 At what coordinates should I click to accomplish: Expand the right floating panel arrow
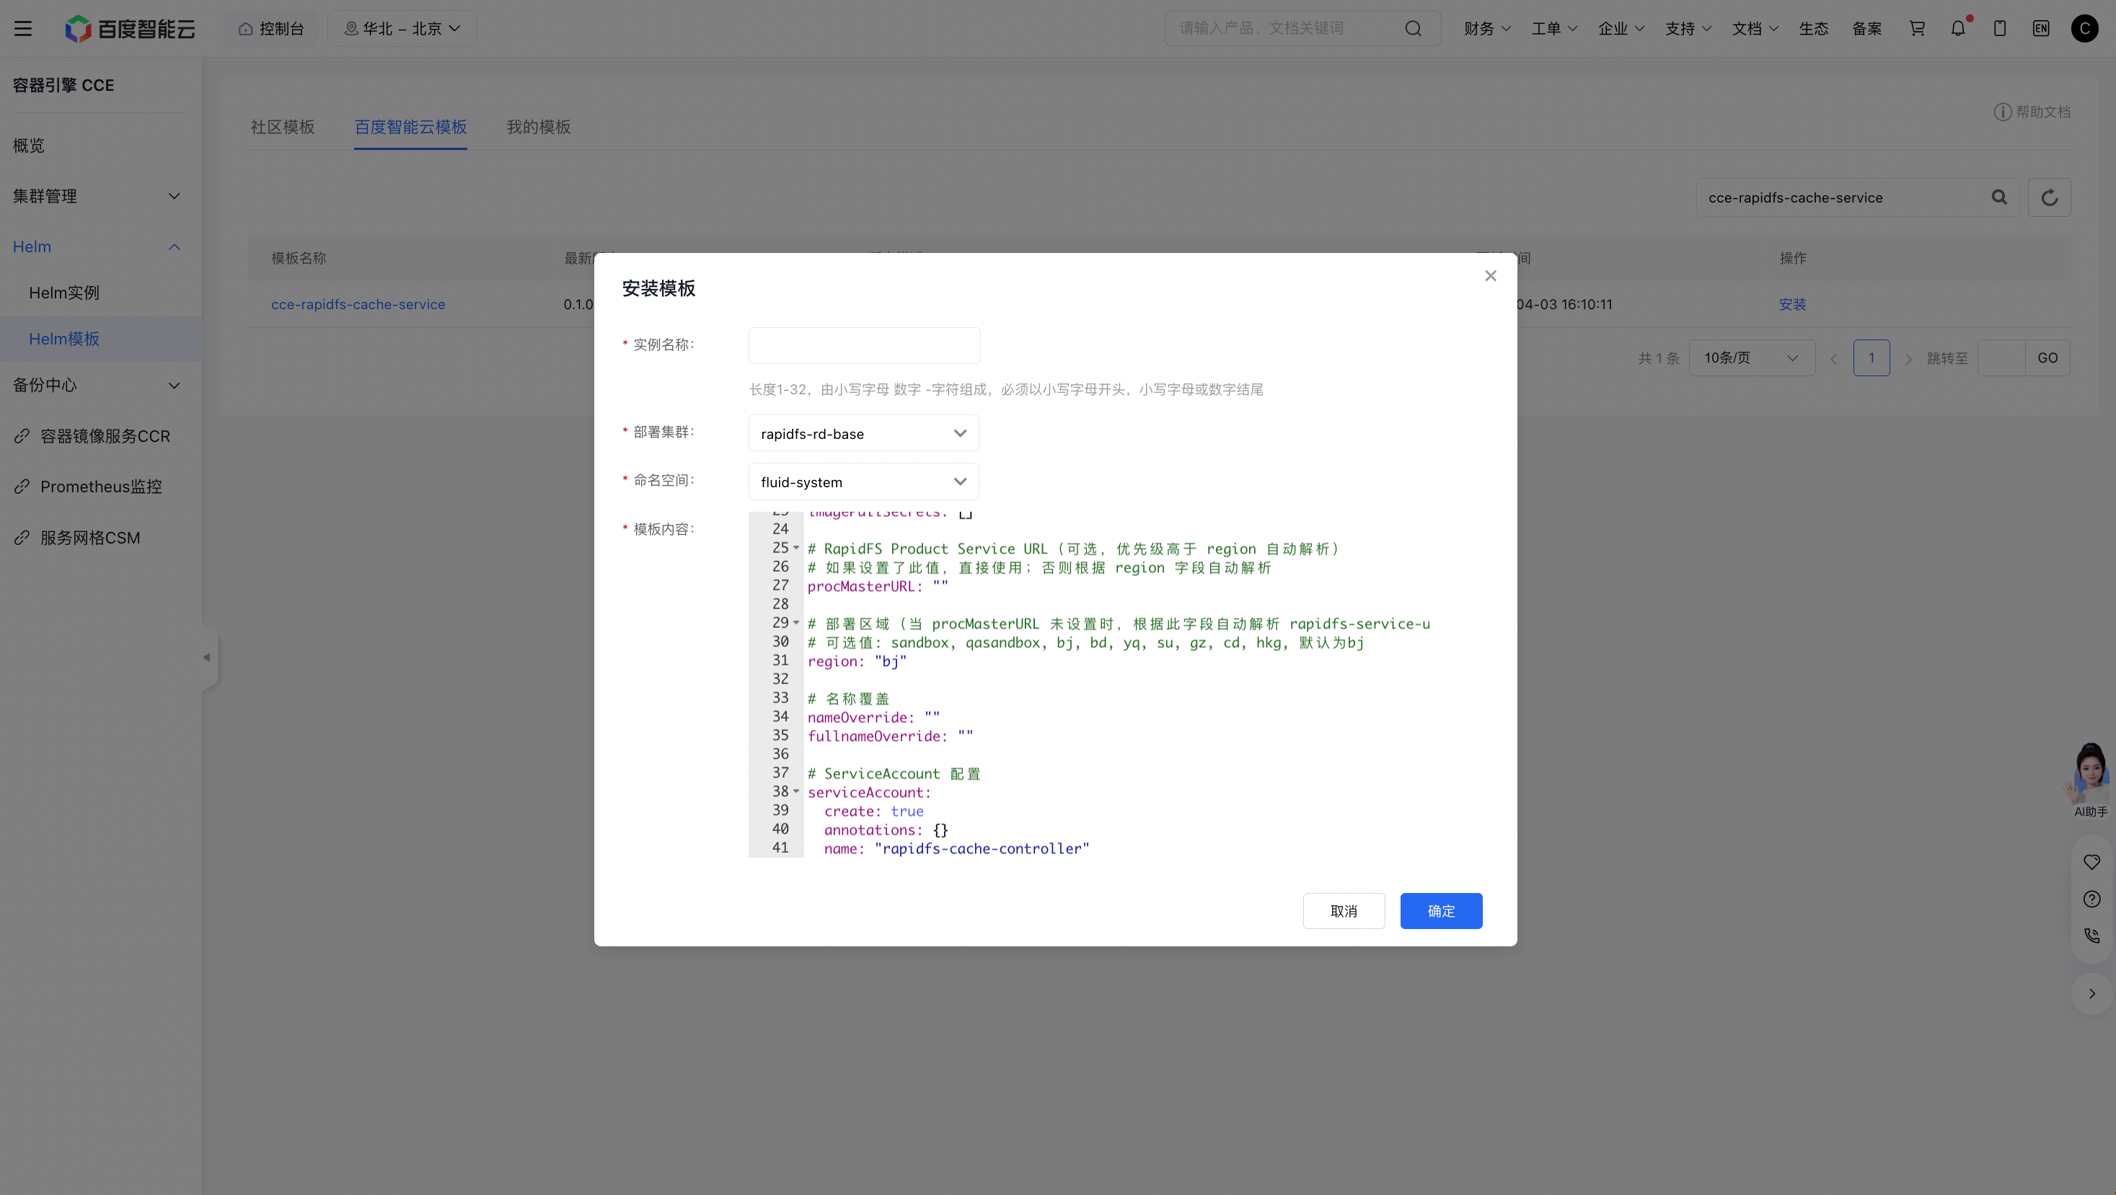pos(2092,993)
